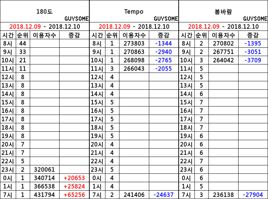The image size is (268, 199).
Task: Click the change value -27904
Action: coord(253,195)
